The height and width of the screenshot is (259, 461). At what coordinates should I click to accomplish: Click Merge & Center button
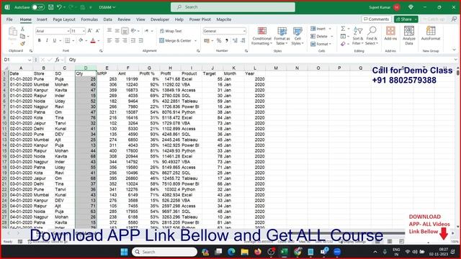[176, 40]
